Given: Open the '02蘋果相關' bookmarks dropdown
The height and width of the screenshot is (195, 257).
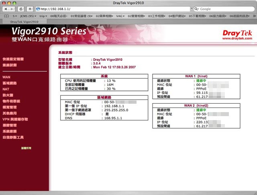Looking at the screenshot, I should point(104,16).
